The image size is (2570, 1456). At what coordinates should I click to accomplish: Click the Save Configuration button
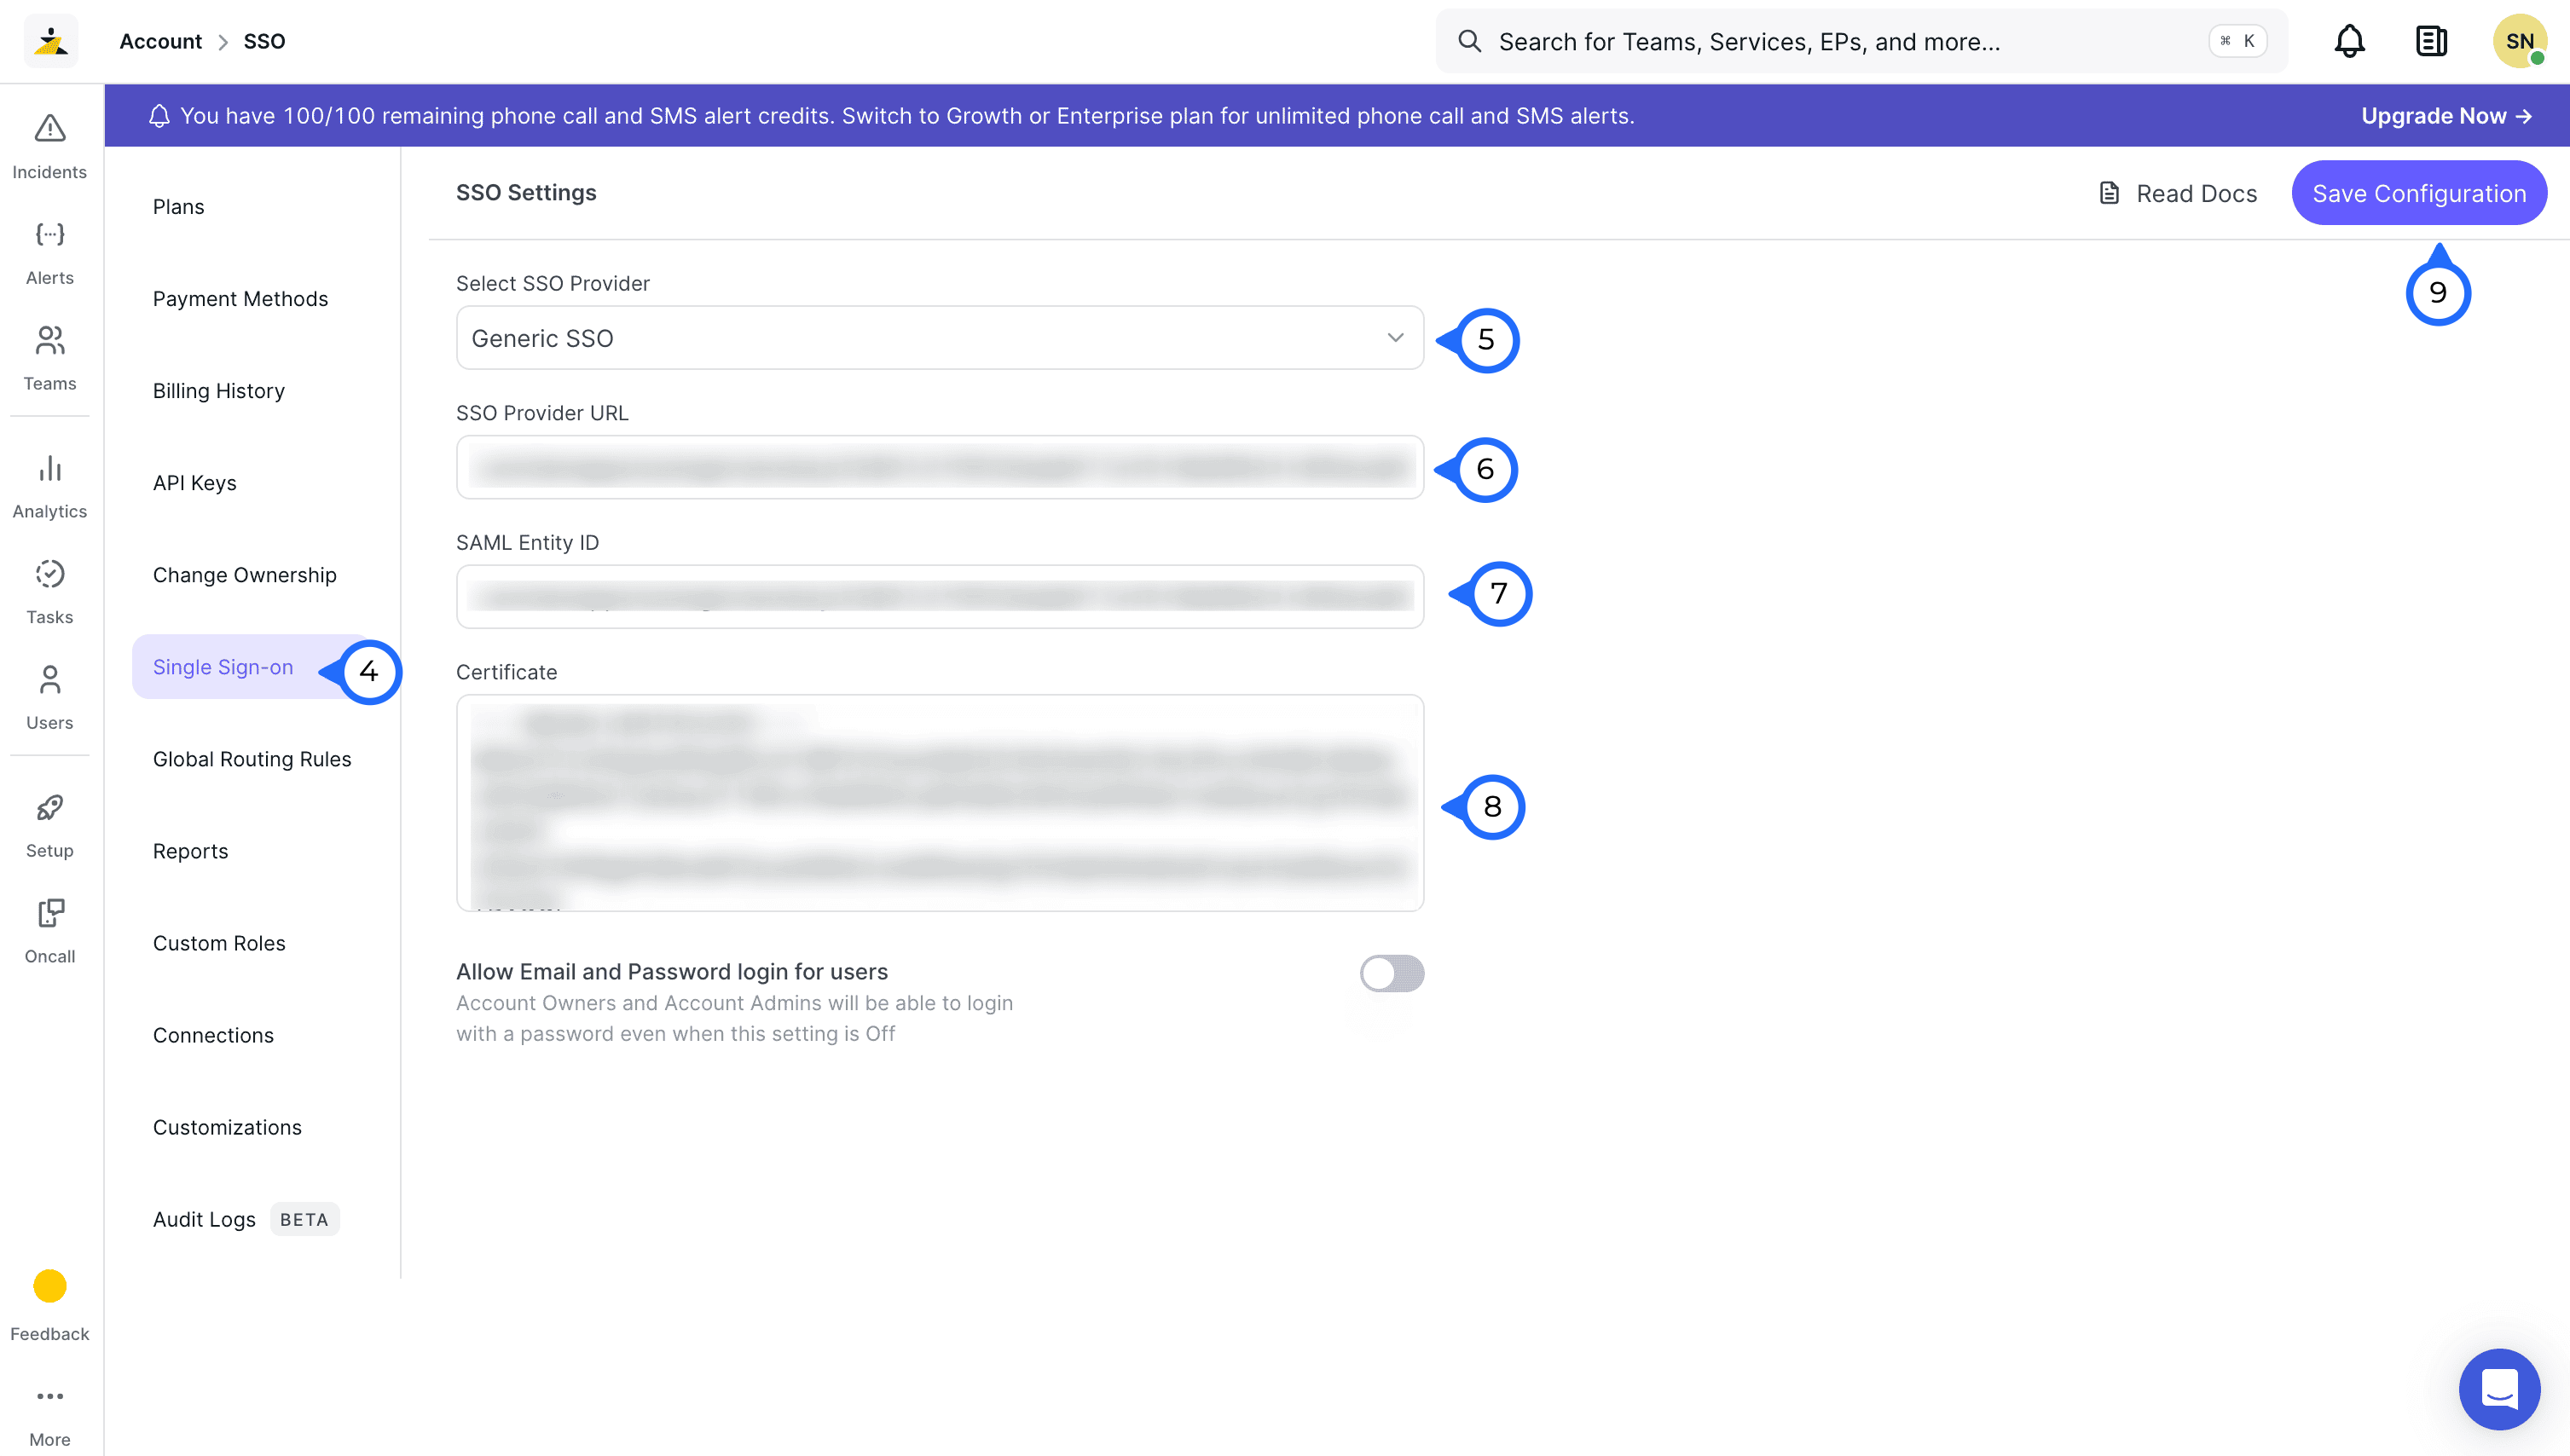(x=2418, y=193)
